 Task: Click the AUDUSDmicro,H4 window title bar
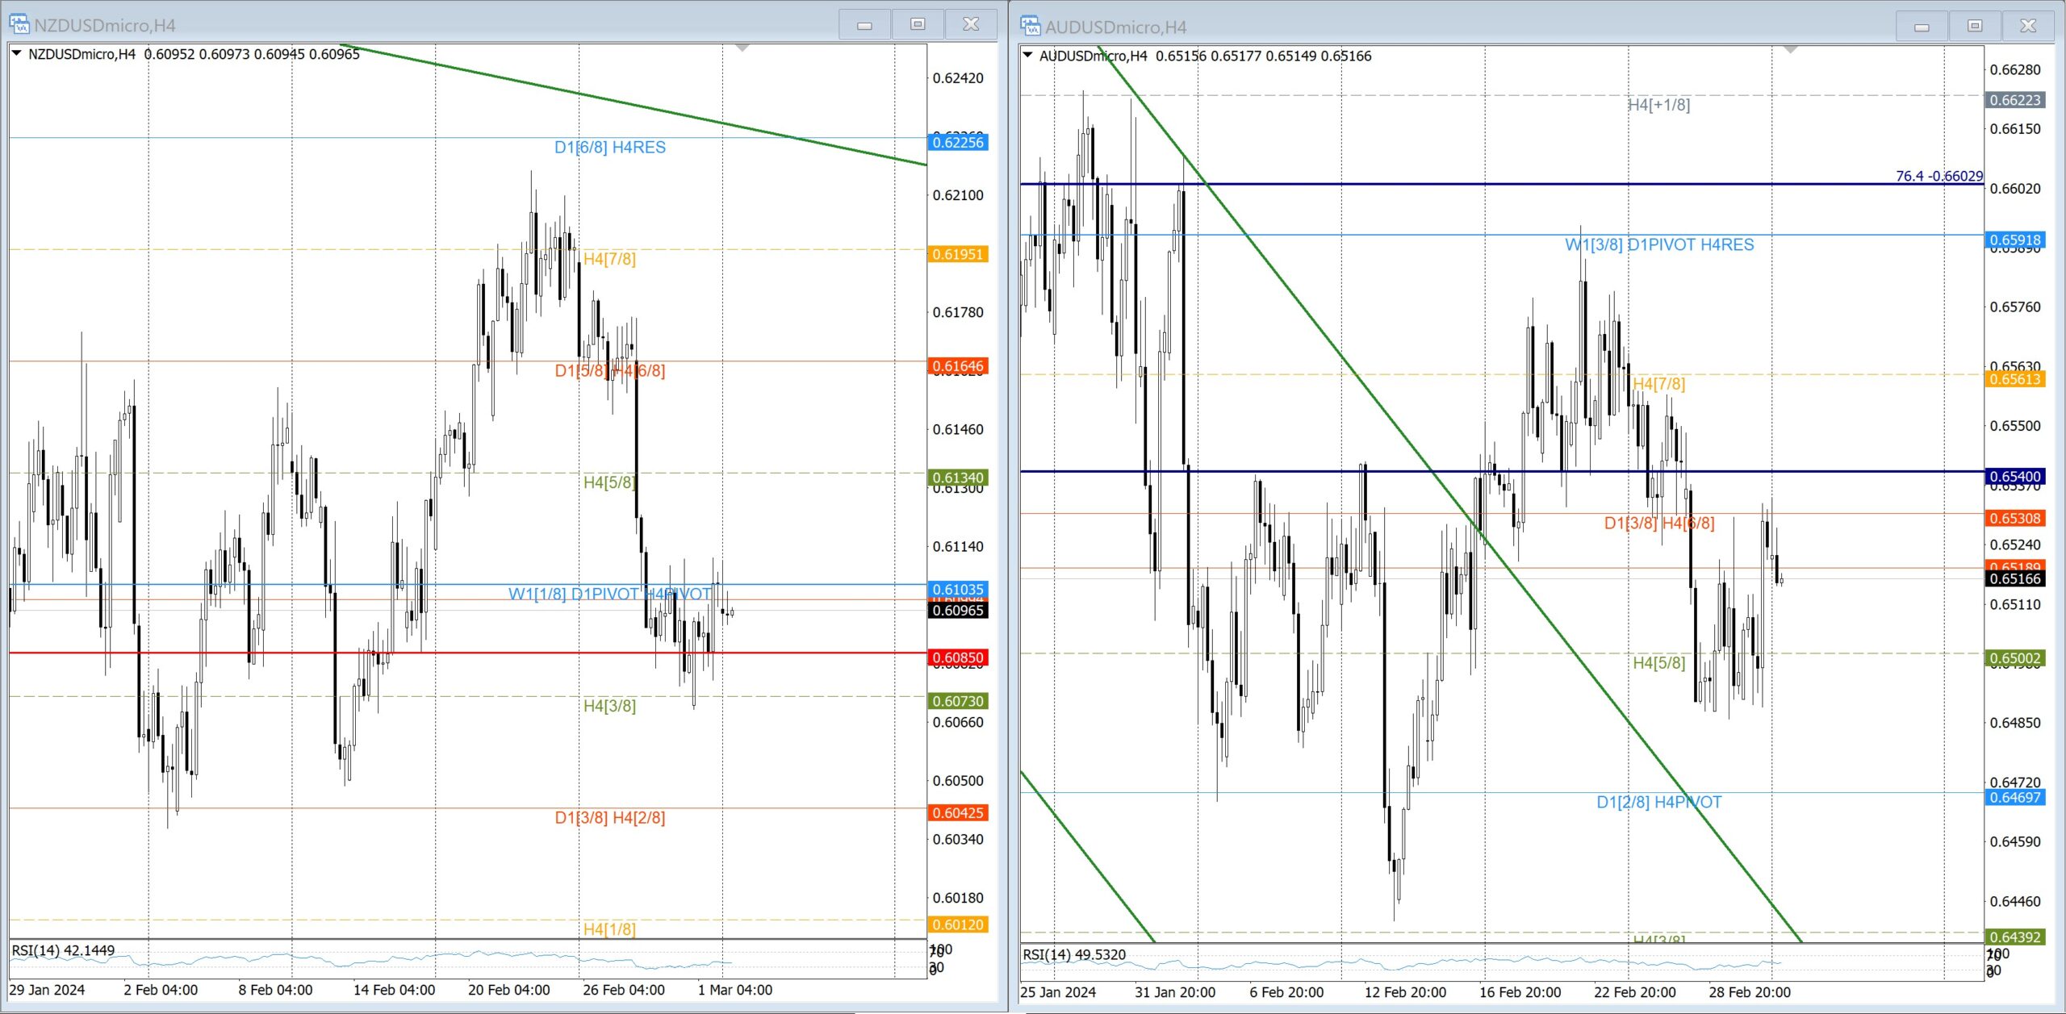(1453, 27)
